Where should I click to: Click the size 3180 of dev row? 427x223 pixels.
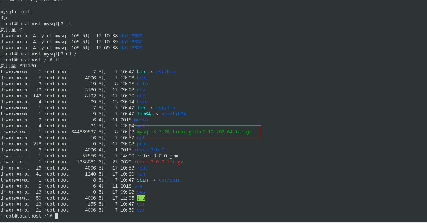(90, 90)
